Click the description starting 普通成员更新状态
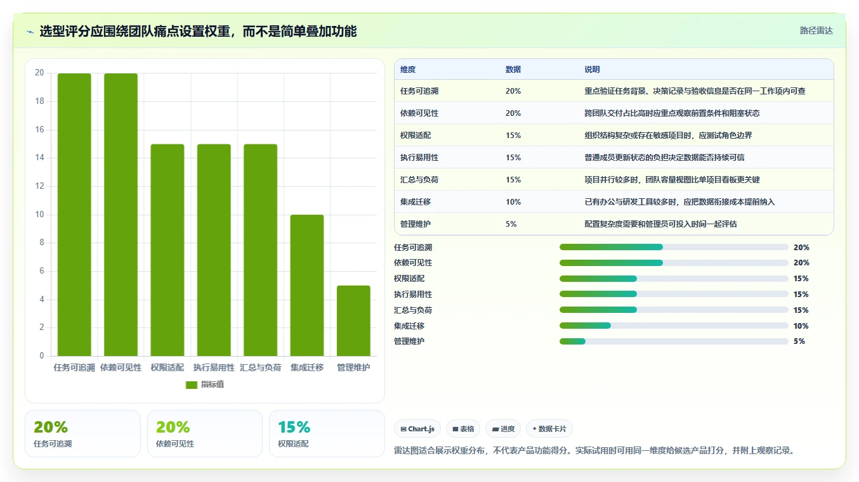Viewport: 859px width, 482px height. [x=664, y=158]
